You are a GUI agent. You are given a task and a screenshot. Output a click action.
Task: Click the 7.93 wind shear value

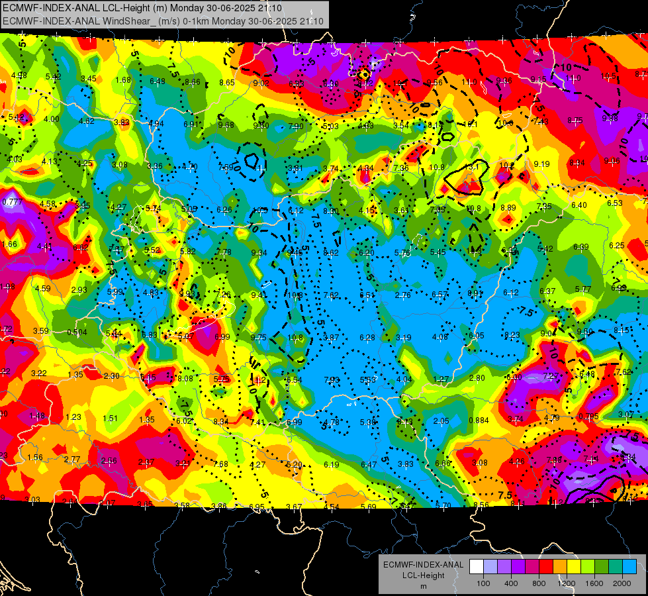[x=332, y=379]
